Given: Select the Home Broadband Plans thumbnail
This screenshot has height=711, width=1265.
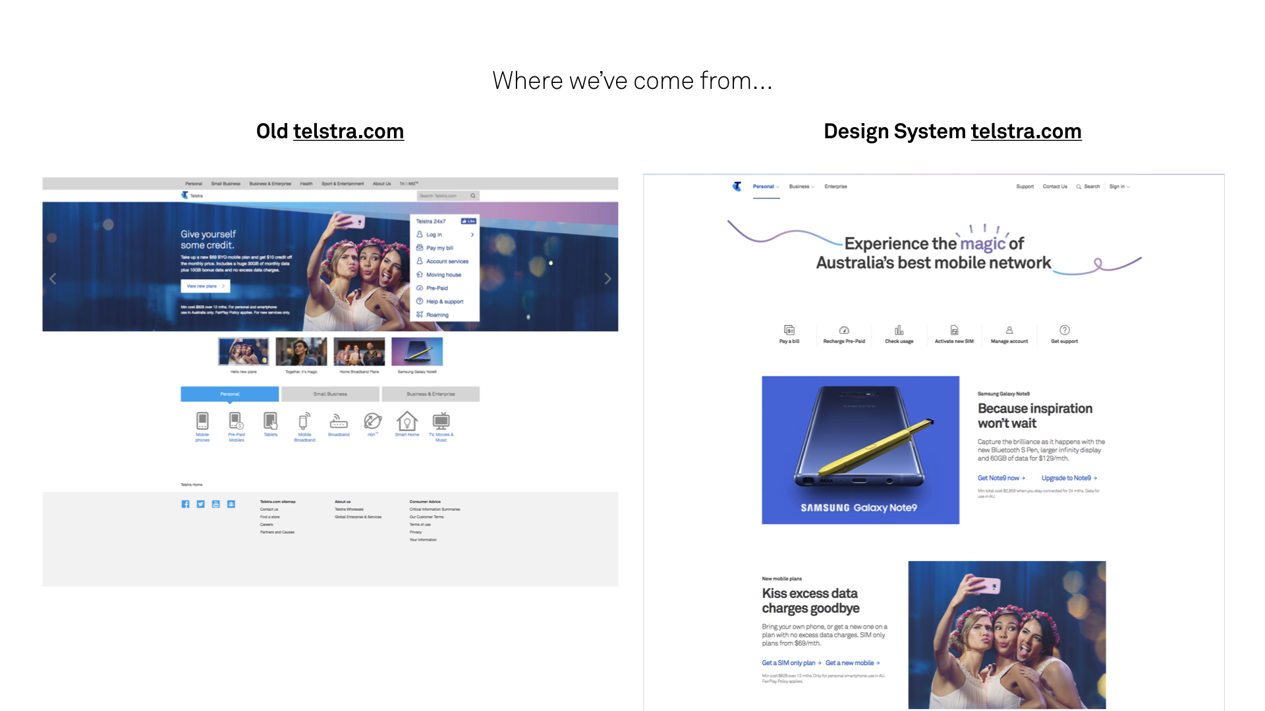Looking at the screenshot, I should point(359,352).
